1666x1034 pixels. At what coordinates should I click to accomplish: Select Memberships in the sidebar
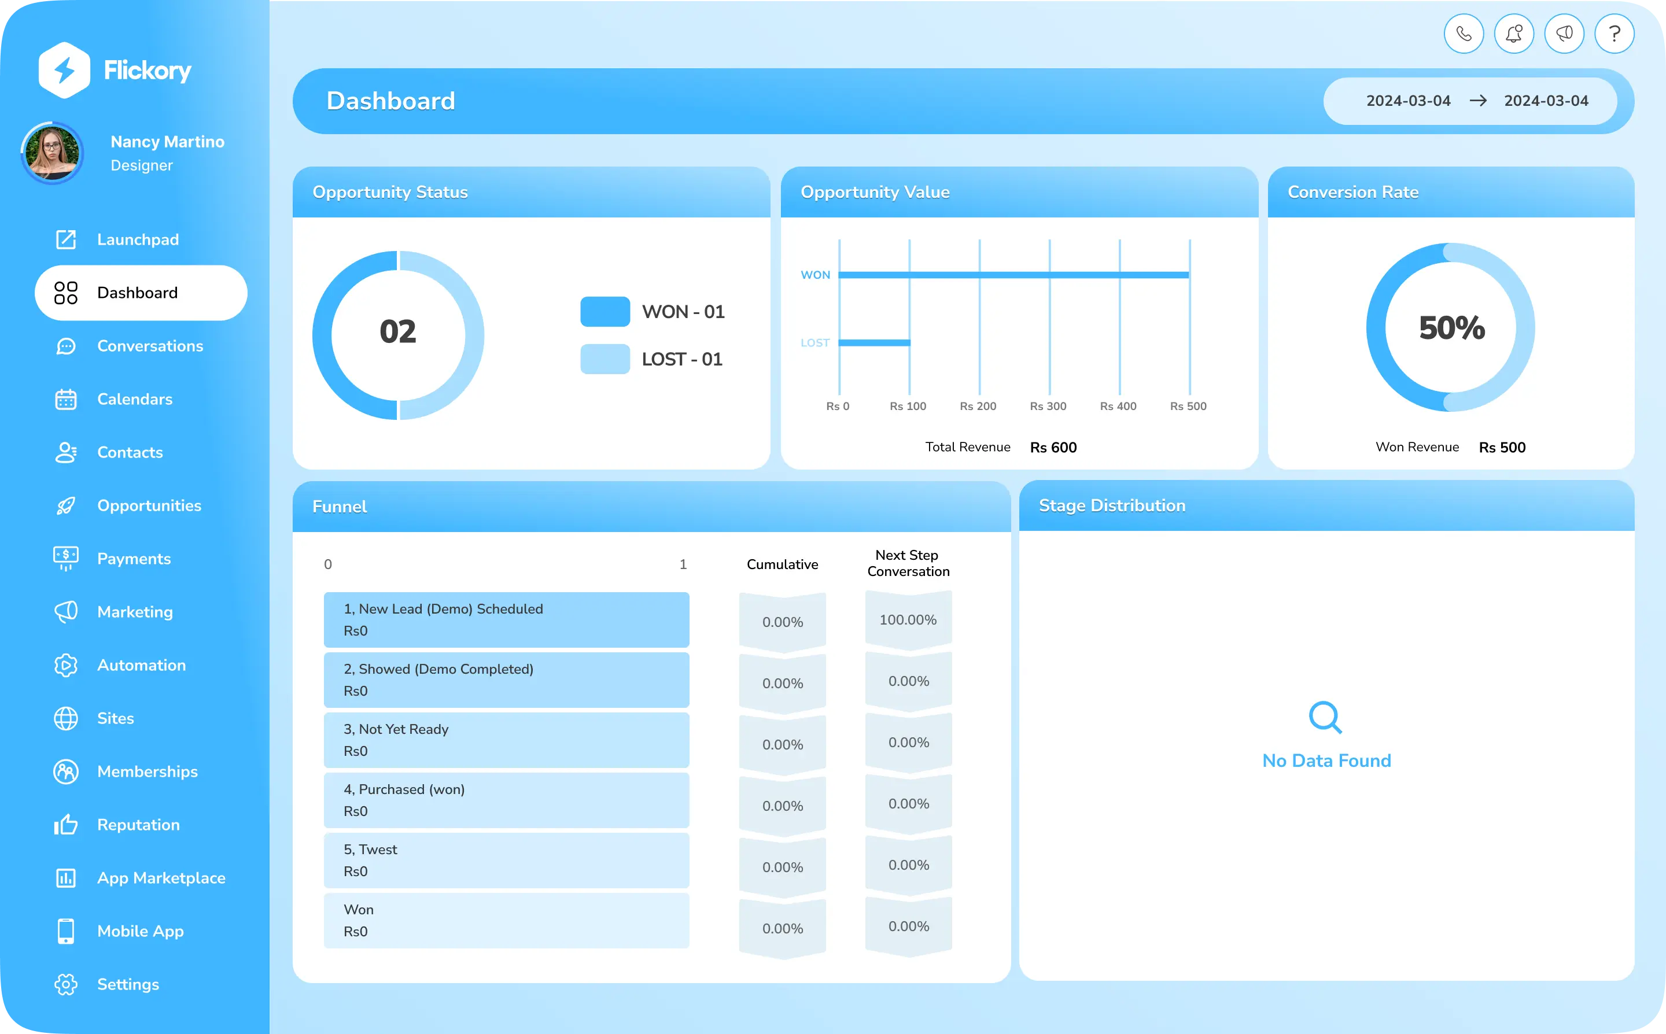(147, 771)
